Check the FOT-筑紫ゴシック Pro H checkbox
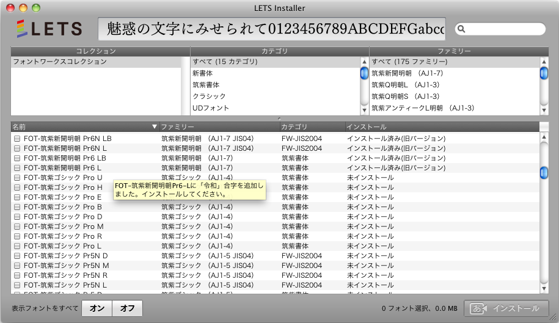The image size is (559, 323). coord(17,187)
